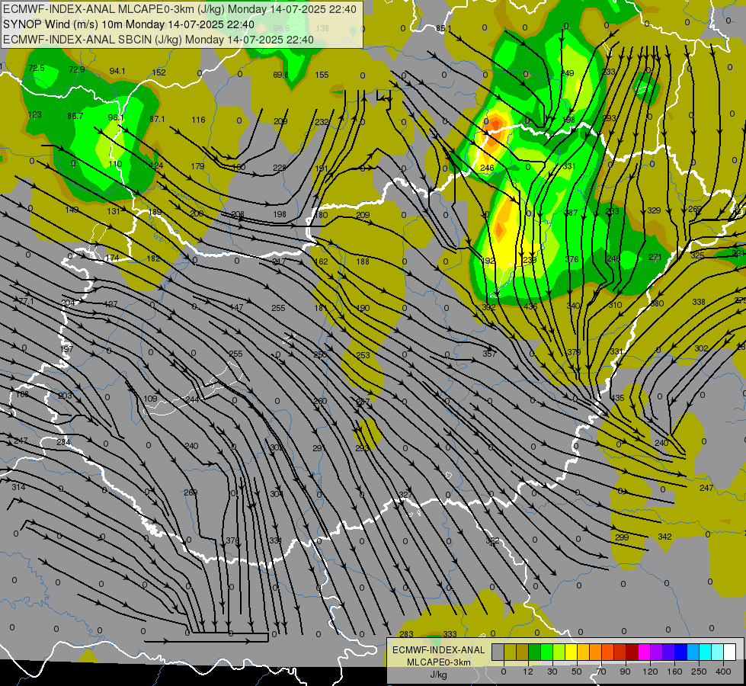Screen dimensions: 746x686
Task: Click the white swatch ending the scale
Action: click(730, 652)
